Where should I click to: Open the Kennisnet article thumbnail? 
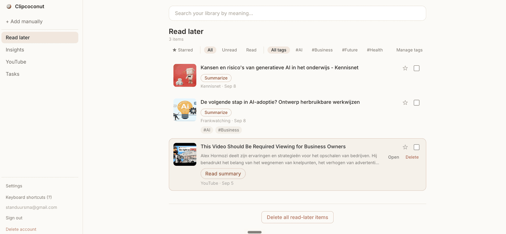[185, 75]
